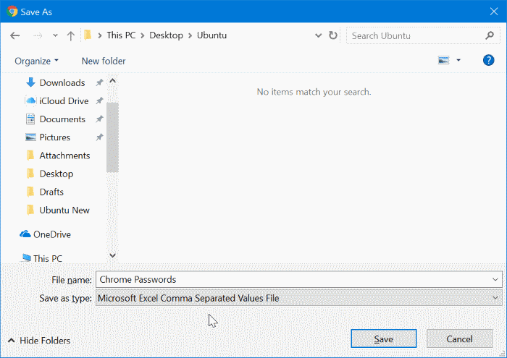
Task: Click the sidebar Desktop folder icon
Action: click(x=30, y=174)
